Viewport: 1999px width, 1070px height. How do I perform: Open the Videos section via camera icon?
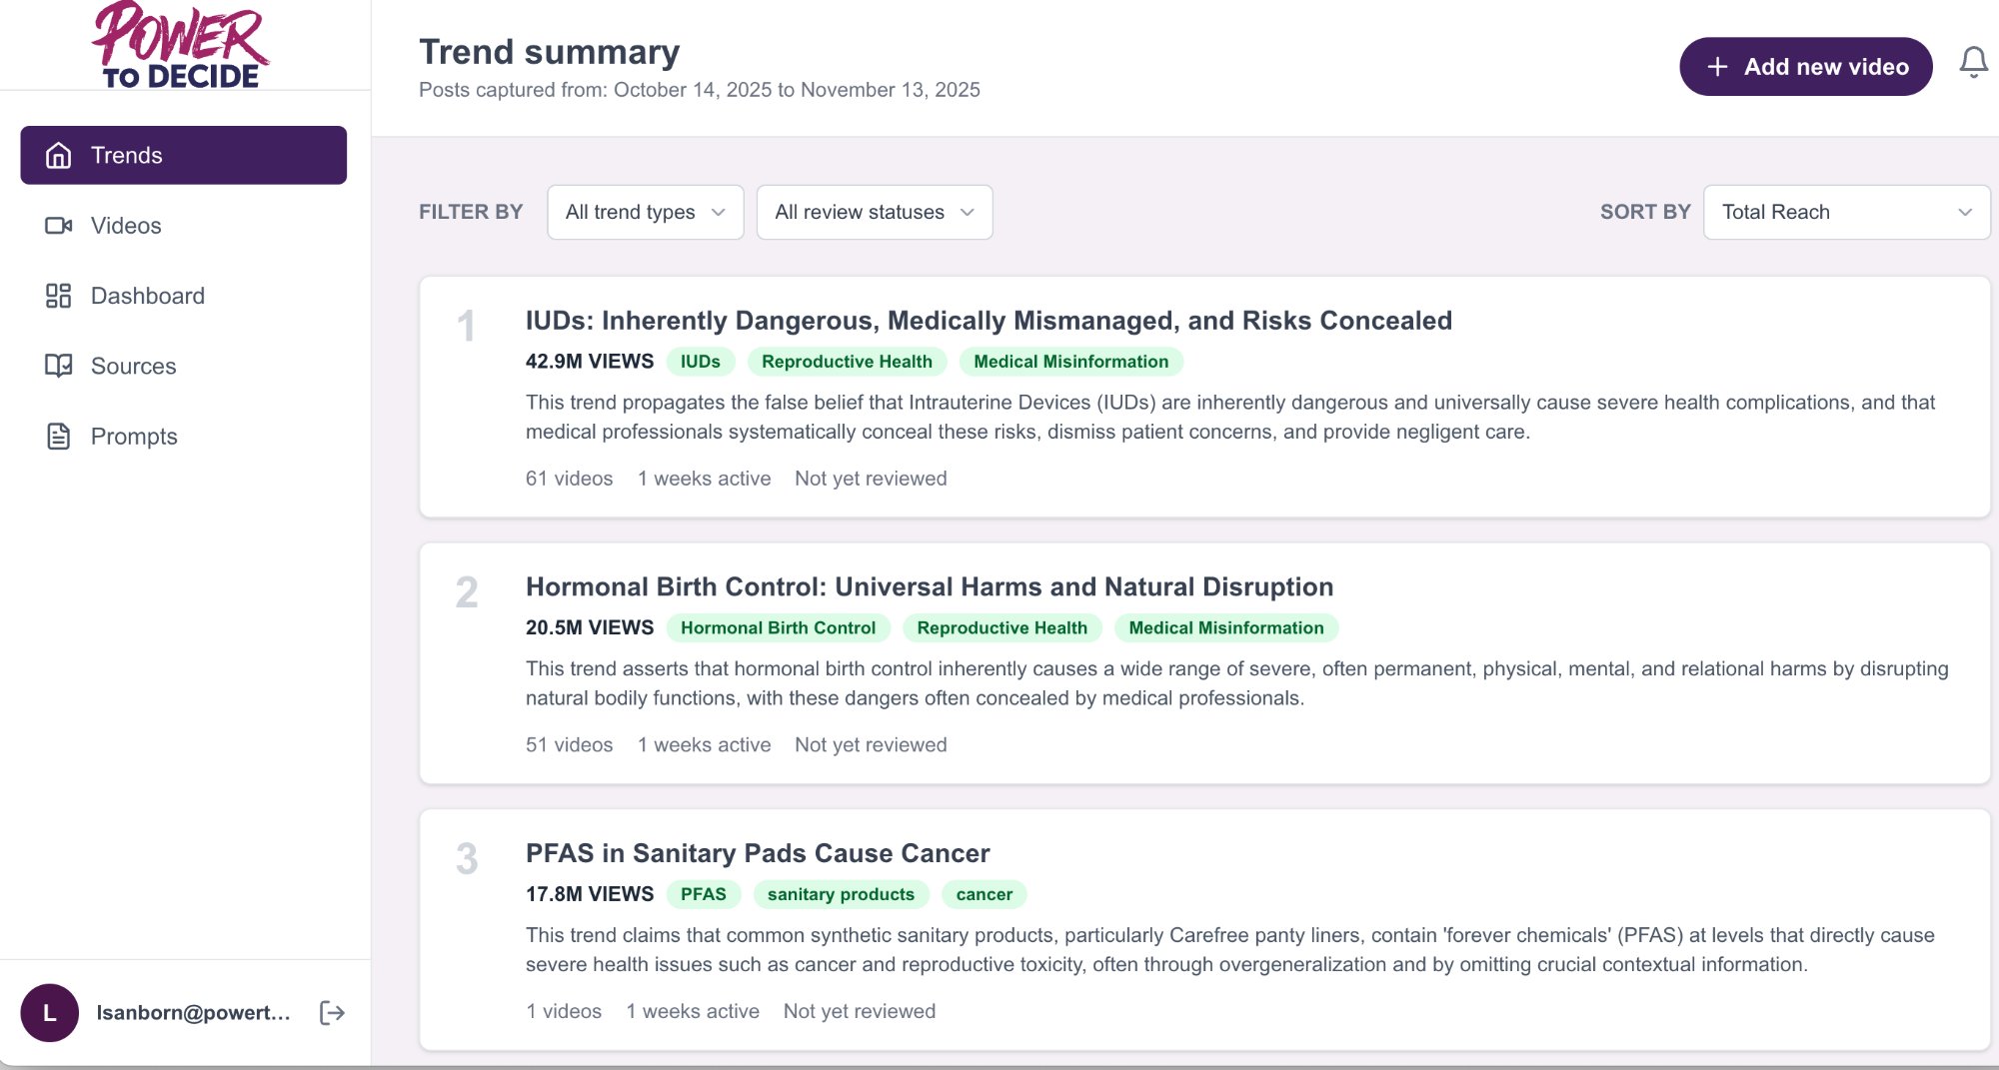[60, 225]
